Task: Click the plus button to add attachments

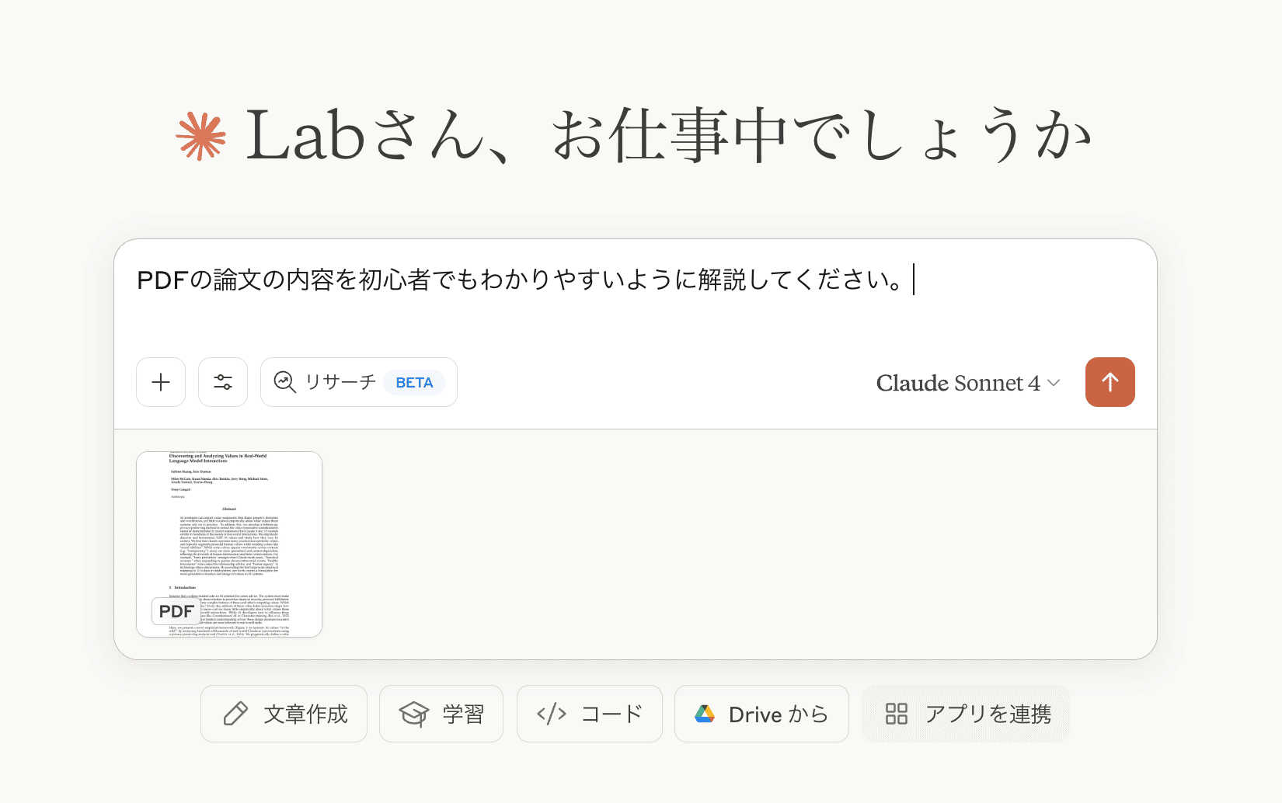Action: (161, 382)
